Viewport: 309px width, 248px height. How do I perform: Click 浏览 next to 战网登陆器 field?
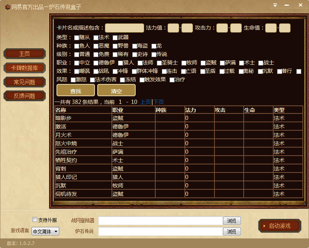tap(231, 220)
